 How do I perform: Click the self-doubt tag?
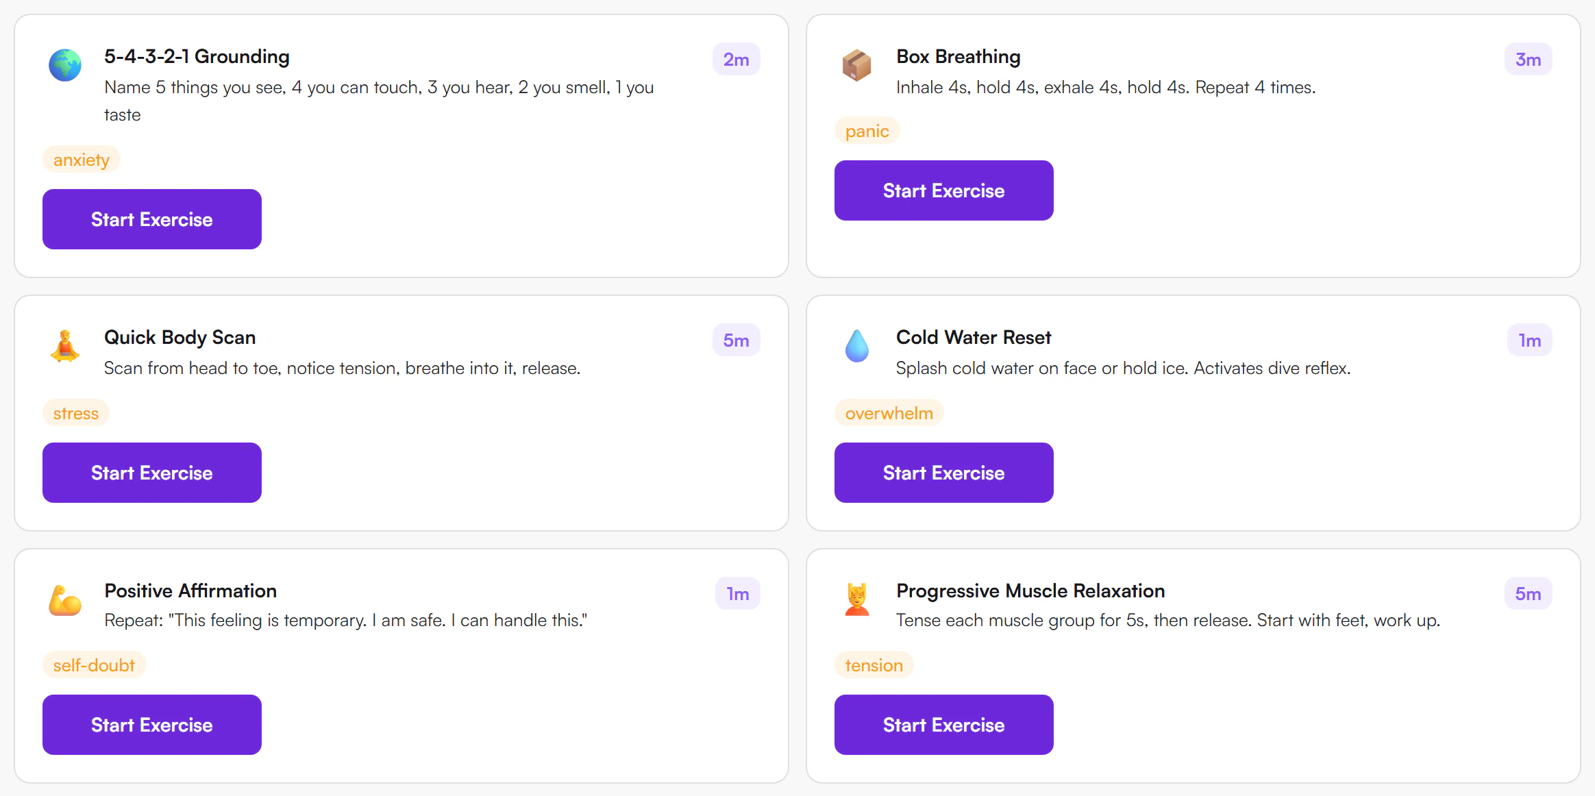pyautogui.click(x=94, y=665)
